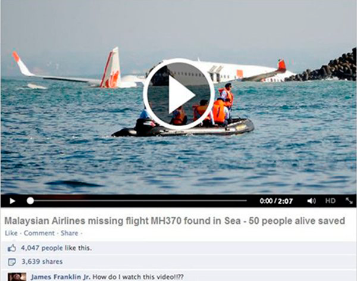The width and height of the screenshot is (357, 281).
Task: Toggle HD quality on the video
Action: [330, 201]
